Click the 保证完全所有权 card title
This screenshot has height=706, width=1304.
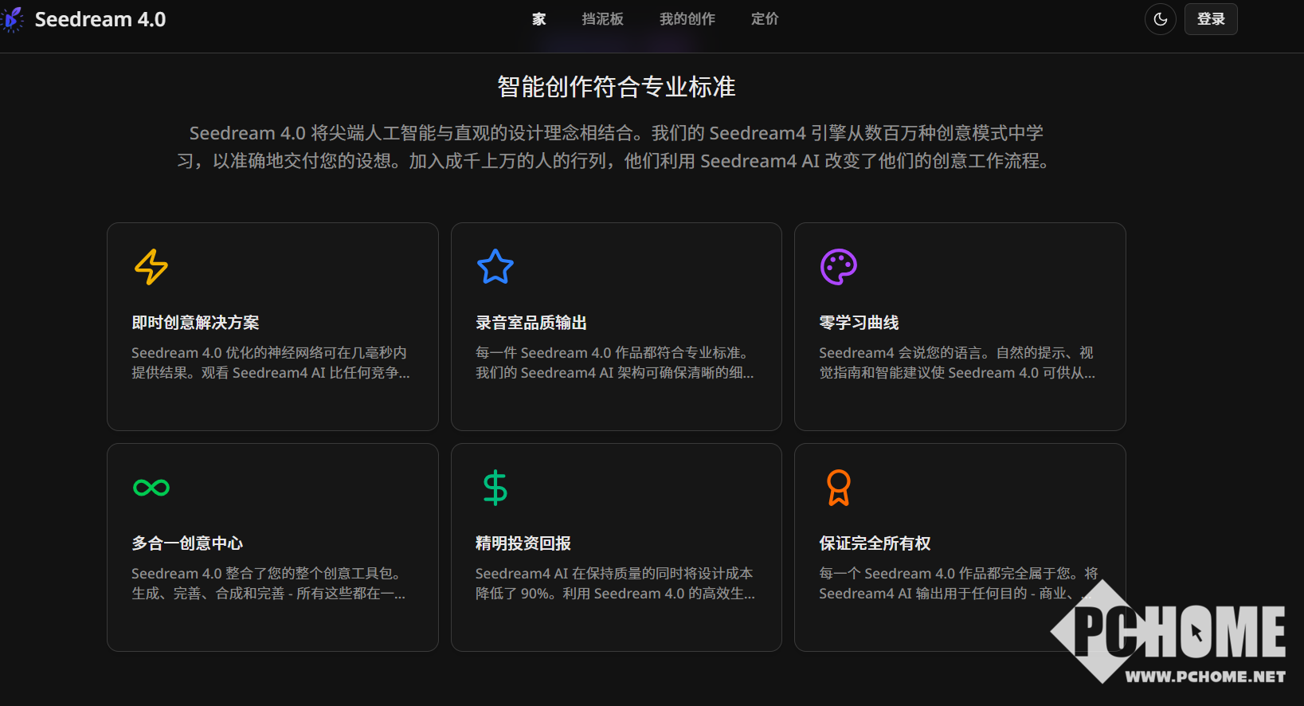(875, 543)
